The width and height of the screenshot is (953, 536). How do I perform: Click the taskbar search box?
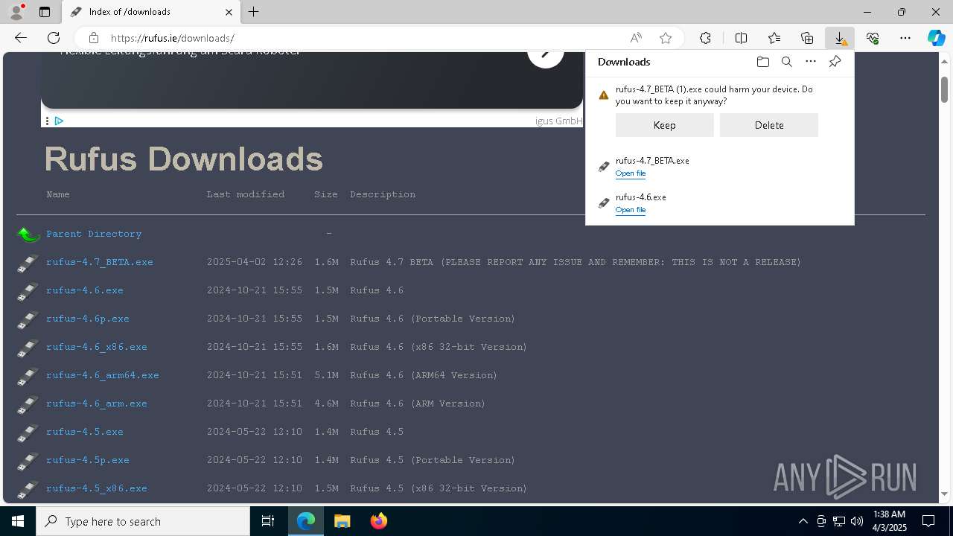click(x=143, y=521)
